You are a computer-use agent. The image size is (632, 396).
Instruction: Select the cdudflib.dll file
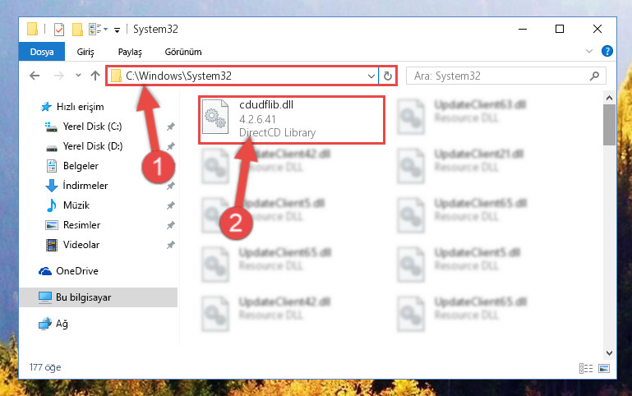(x=292, y=120)
